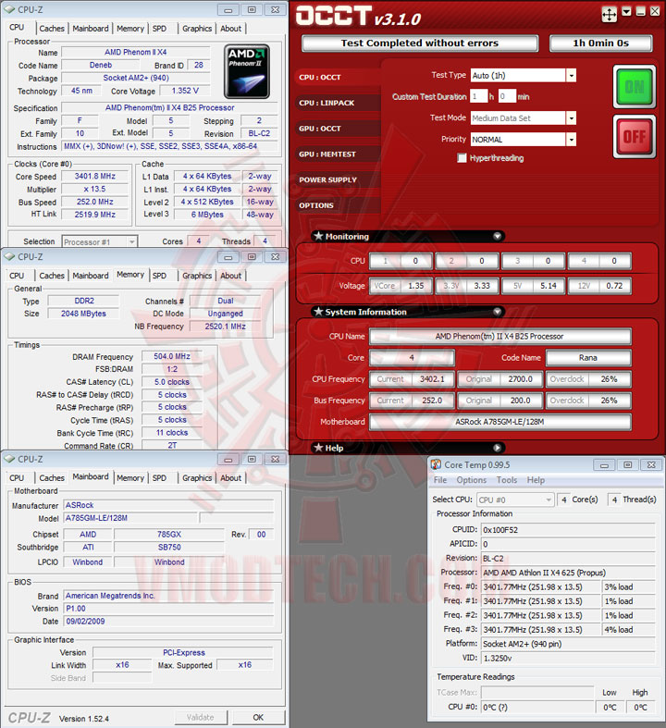Click the AMD Phenom II logo in CPU-Z
Image resolution: width=666 pixels, height=728 pixels.
tap(247, 71)
